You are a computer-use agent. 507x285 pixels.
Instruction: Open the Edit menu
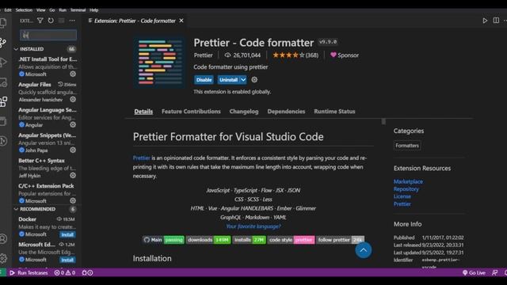point(8,10)
